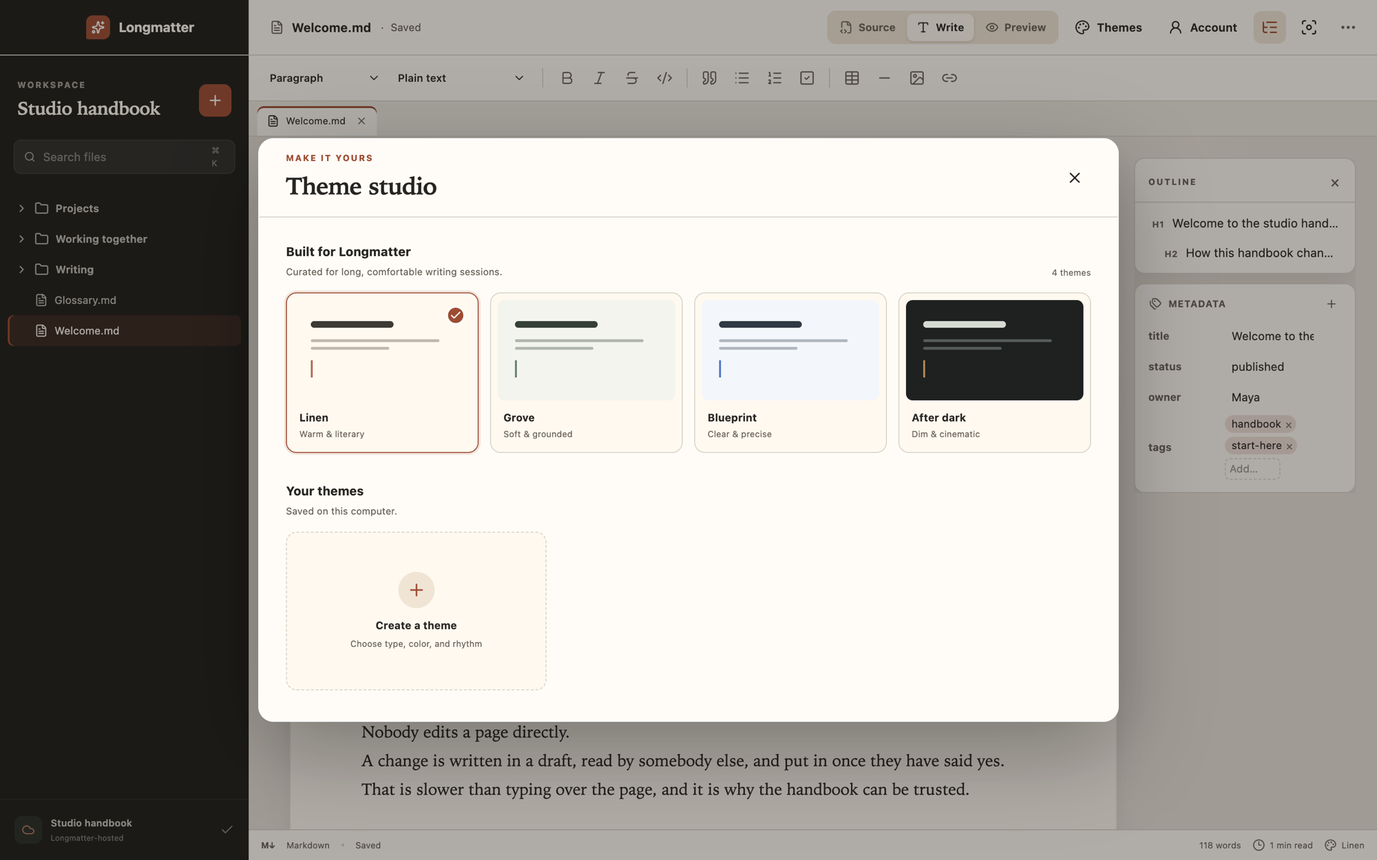Image resolution: width=1377 pixels, height=860 pixels.
Task: Toggle bold formatting
Action: click(x=567, y=78)
